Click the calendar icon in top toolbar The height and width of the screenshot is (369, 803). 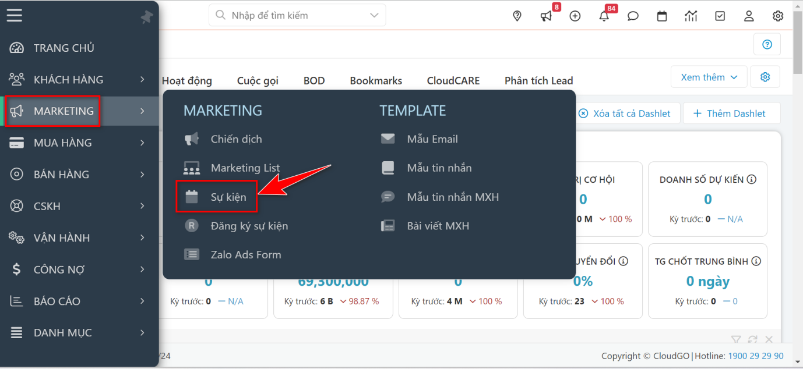(x=662, y=16)
